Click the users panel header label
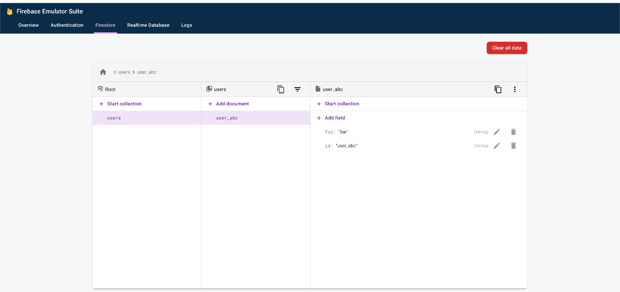Screen dimensions: 620x292 click(x=220, y=89)
